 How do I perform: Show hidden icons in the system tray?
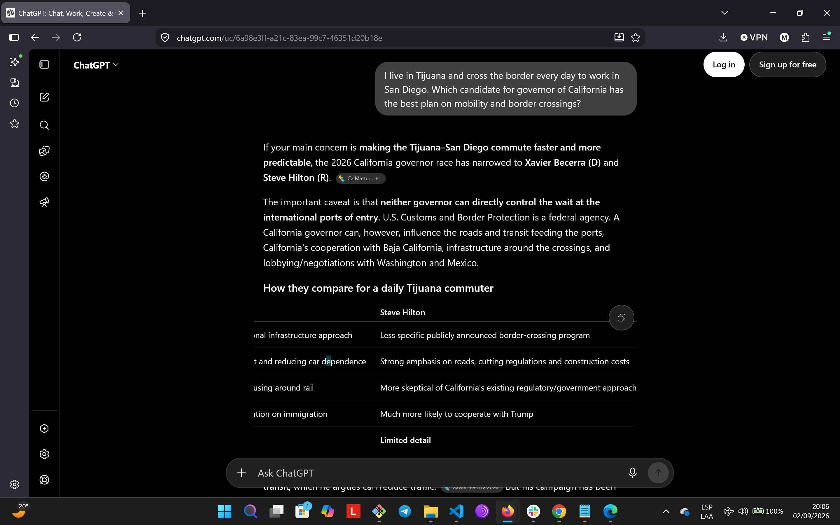666,511
